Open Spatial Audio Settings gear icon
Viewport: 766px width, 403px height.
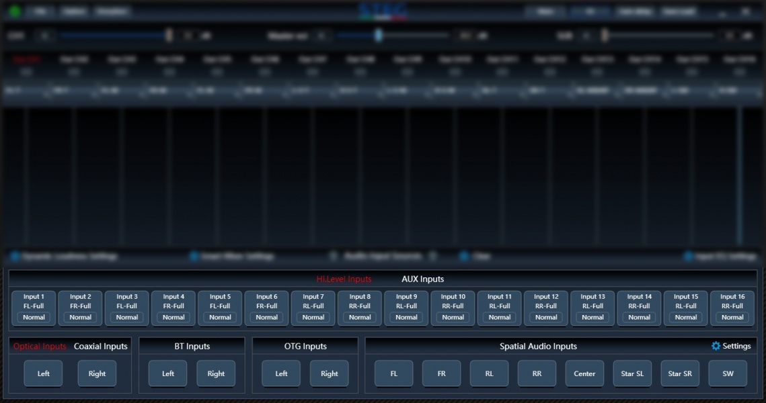tap(716, 346)
